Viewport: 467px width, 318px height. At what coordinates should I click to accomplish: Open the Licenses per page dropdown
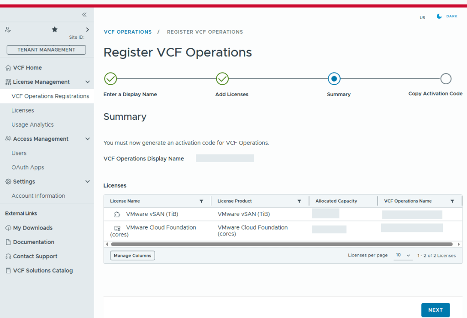click(x=403, y=255)
